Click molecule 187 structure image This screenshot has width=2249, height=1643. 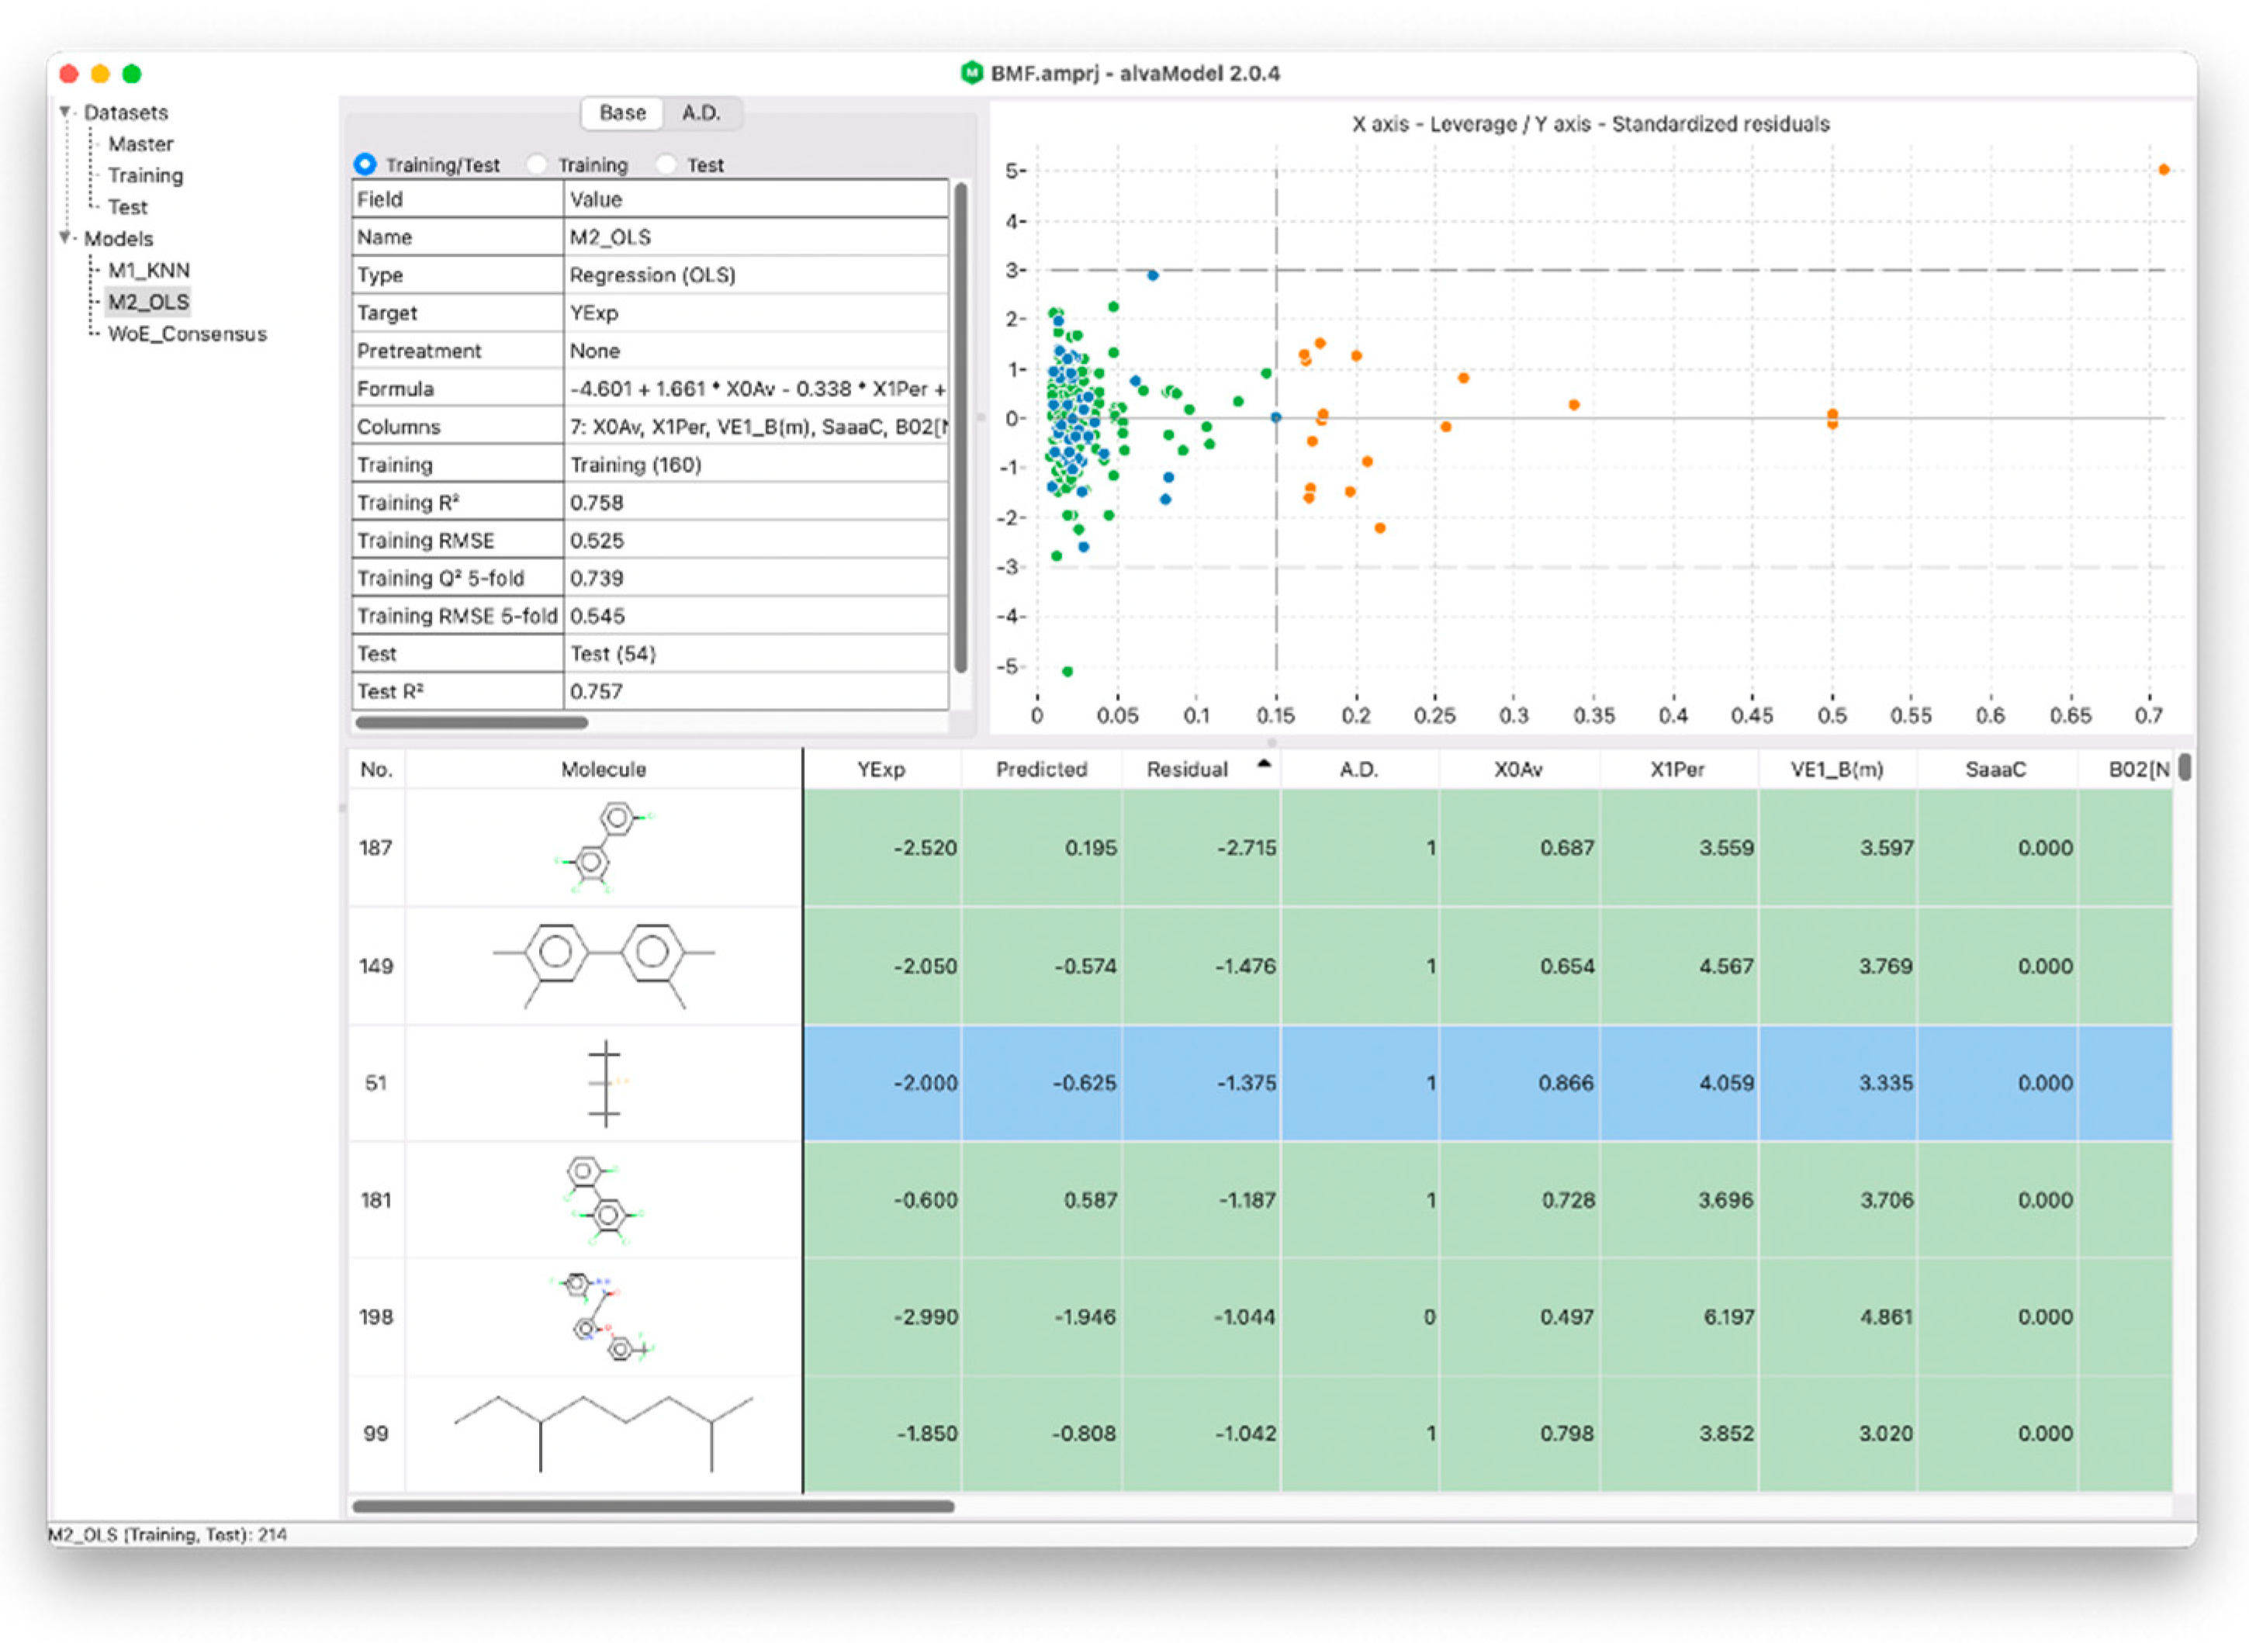pos(603,846)
